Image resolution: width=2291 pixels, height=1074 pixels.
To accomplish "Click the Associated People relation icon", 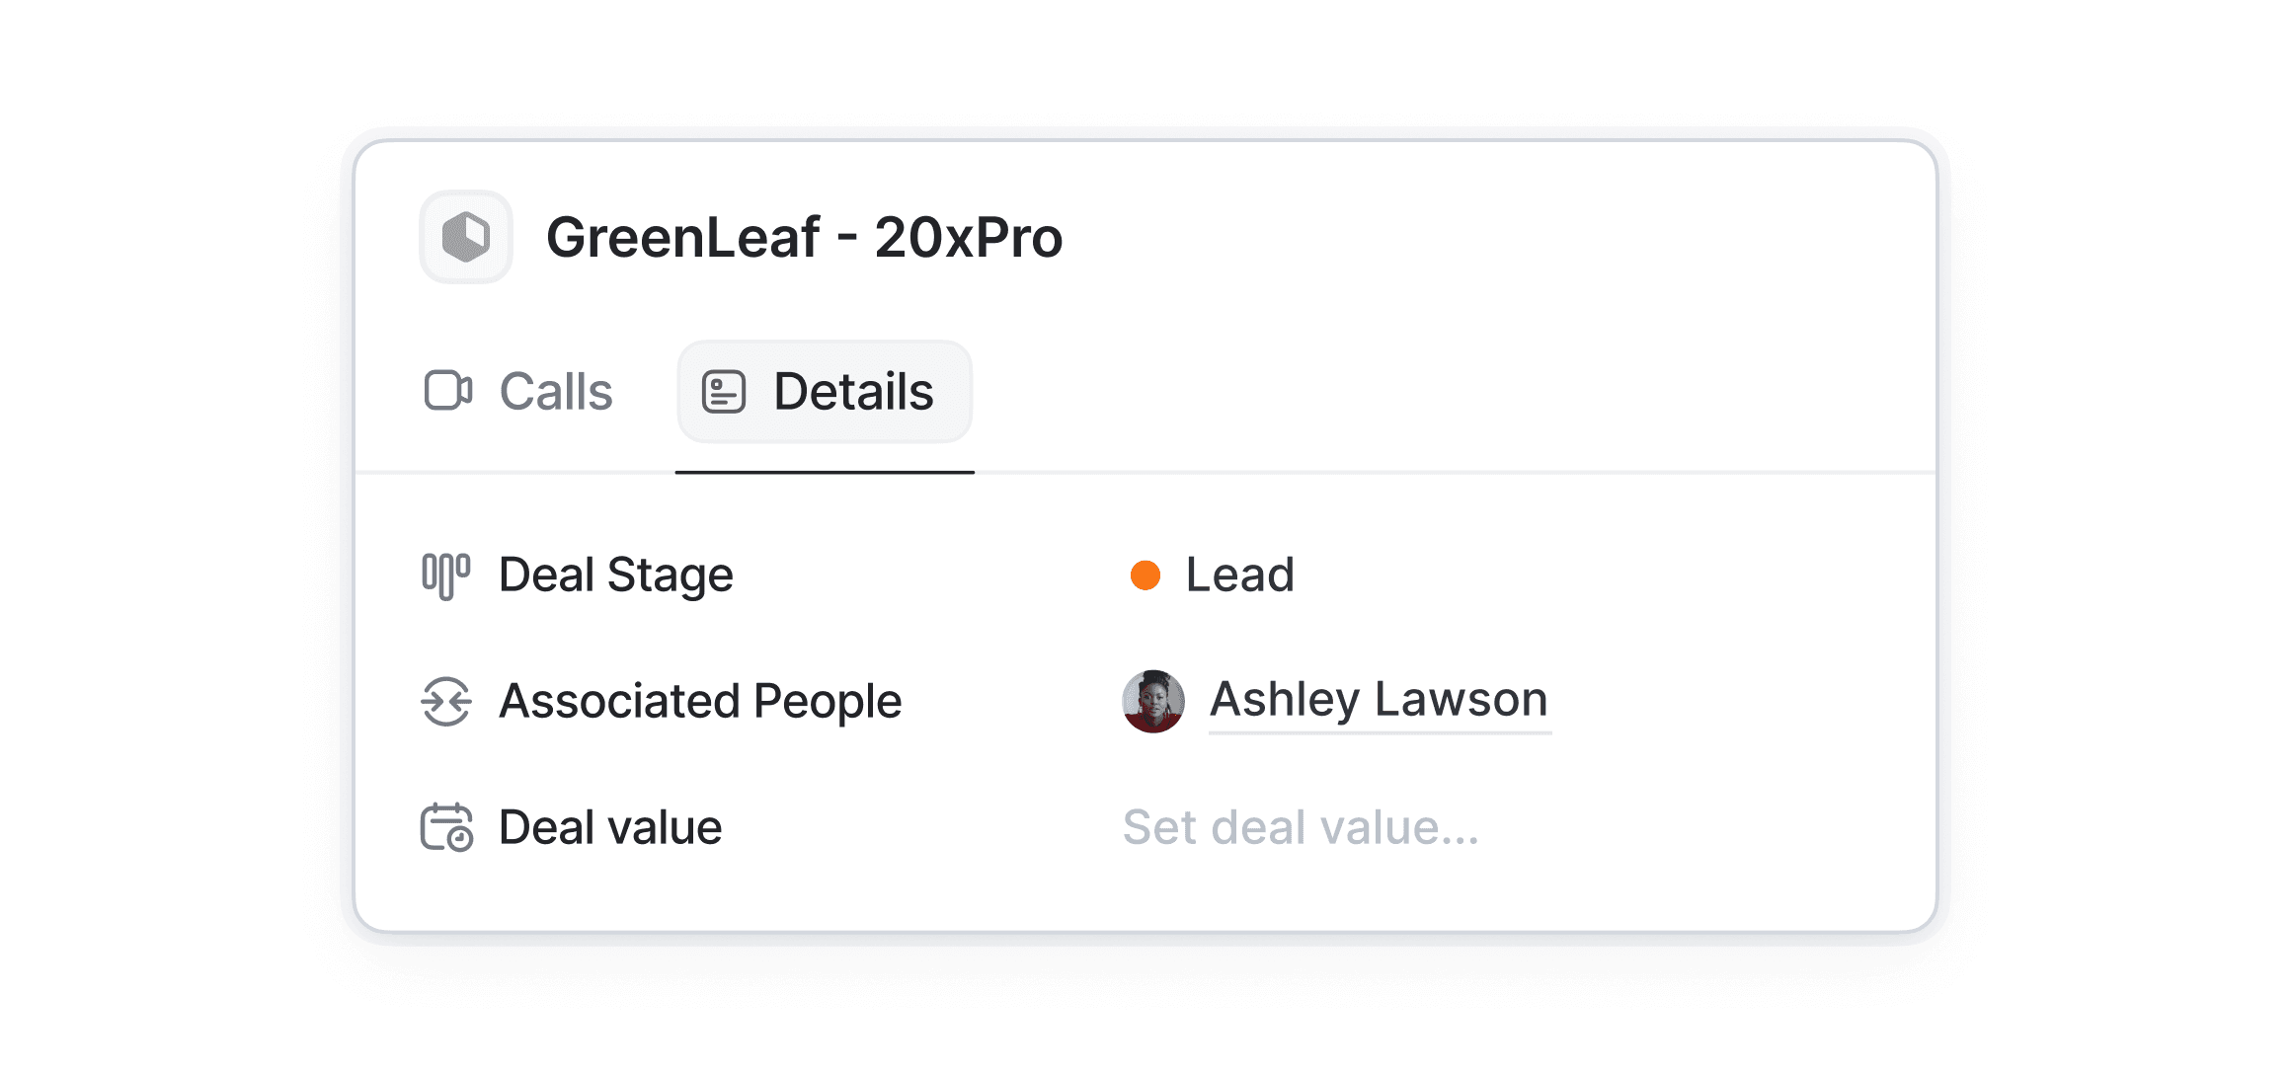I will click(446, 702).
